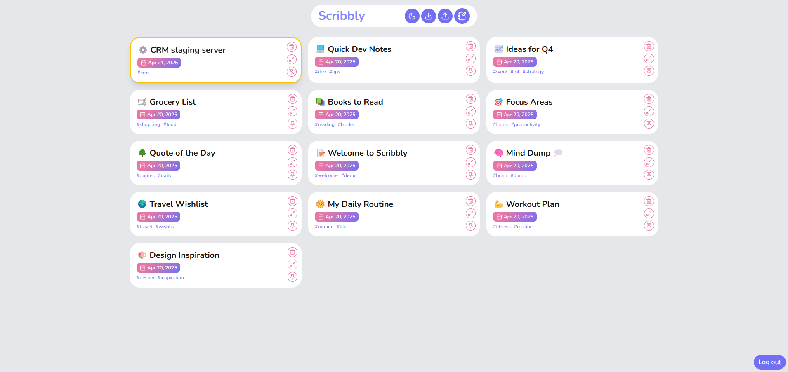This screenshot has width=788, height=372.
Task: Pin the Books to Read note
Action: click(x=471, y=124)
